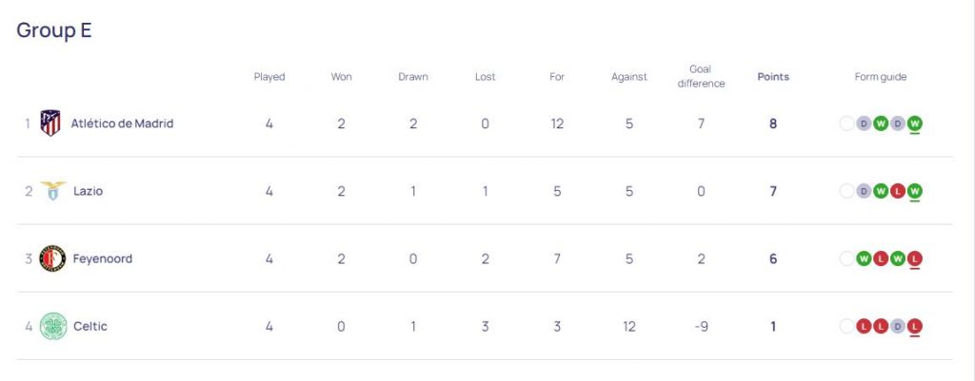
Task: Open Atlético's underlined latest win badge
Action: [x=915, y=124]
